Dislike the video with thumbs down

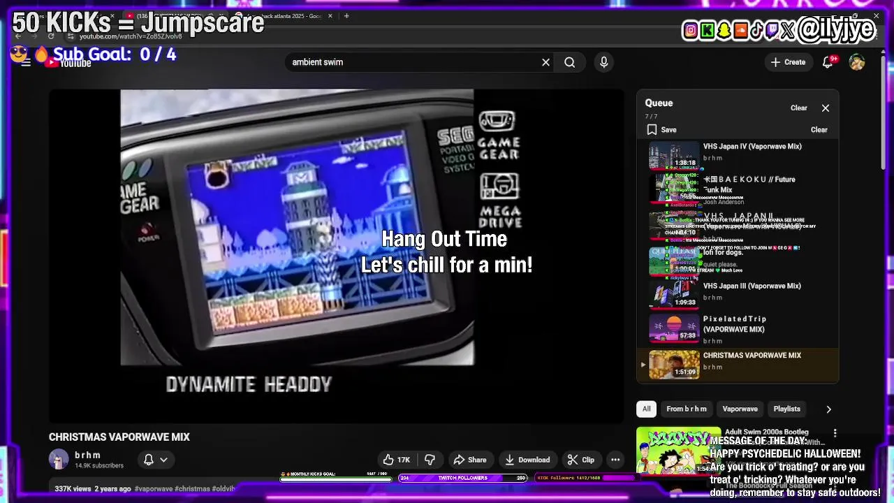(430, 460)
